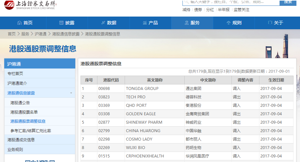Click the rules scale icon beside 规则

[229, 23]
